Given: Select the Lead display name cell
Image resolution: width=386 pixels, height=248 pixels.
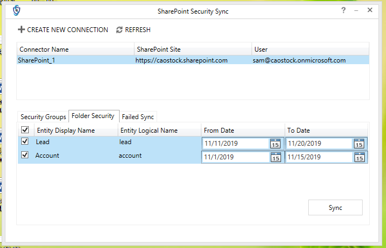Looking at the screenshot, I should (42, 142).
